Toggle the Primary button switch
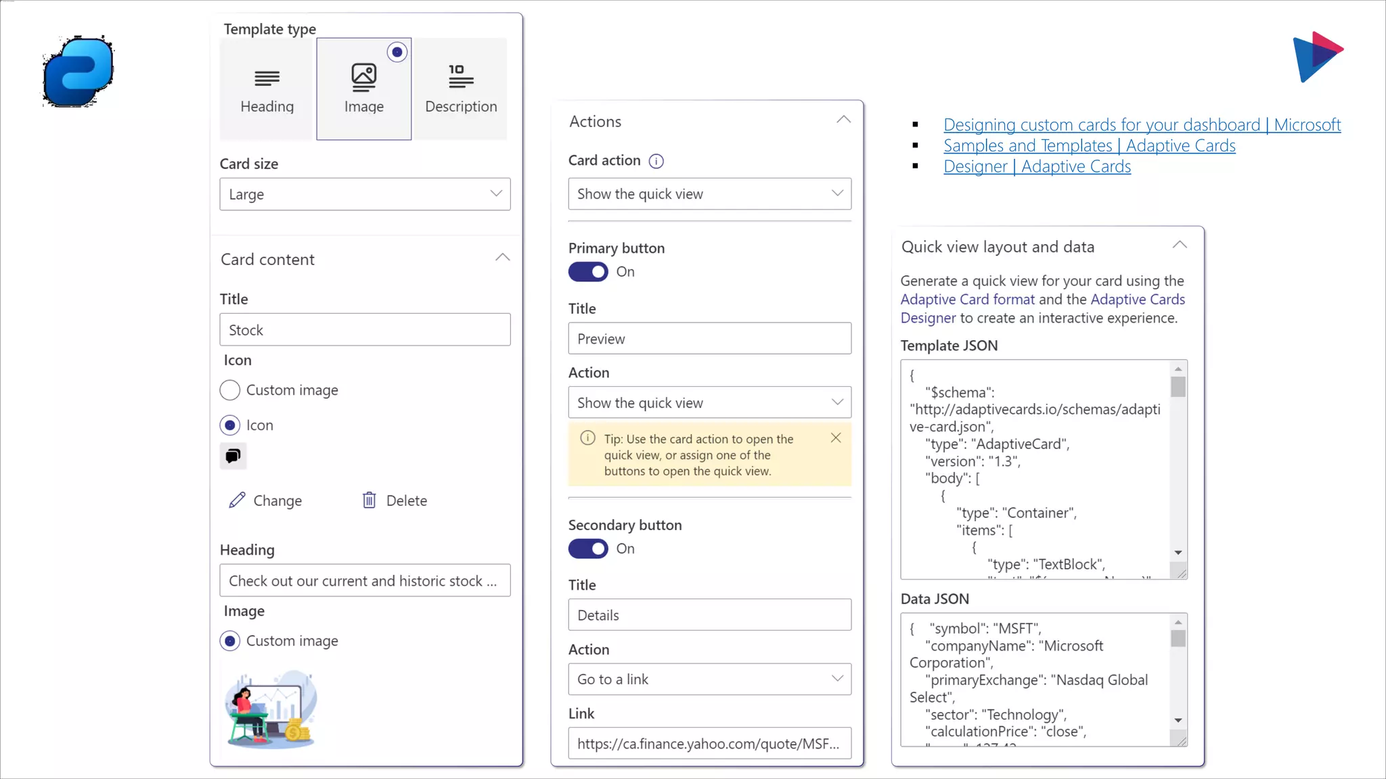 click(588, 272)
